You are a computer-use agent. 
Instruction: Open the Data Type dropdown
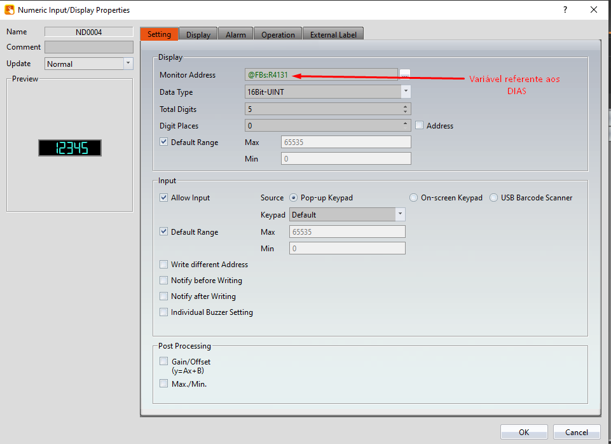pyautogui.click(x=406, y=92)
